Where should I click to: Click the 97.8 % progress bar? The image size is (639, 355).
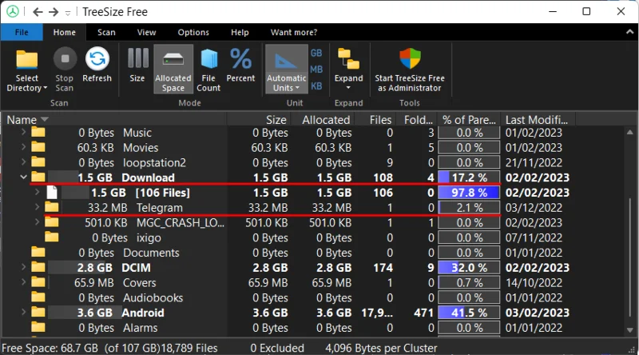coord(469,192)
